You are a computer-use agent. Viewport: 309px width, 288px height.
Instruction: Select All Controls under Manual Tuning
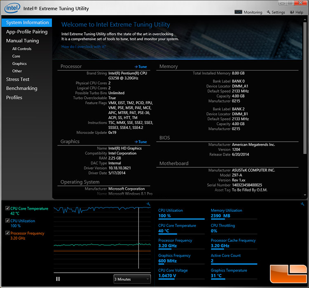(22, 49)
